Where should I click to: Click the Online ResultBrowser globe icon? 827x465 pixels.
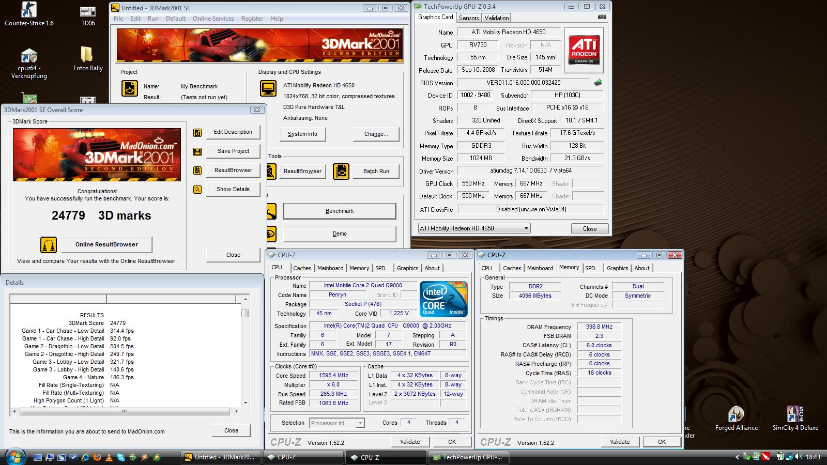tap(49, 245)
